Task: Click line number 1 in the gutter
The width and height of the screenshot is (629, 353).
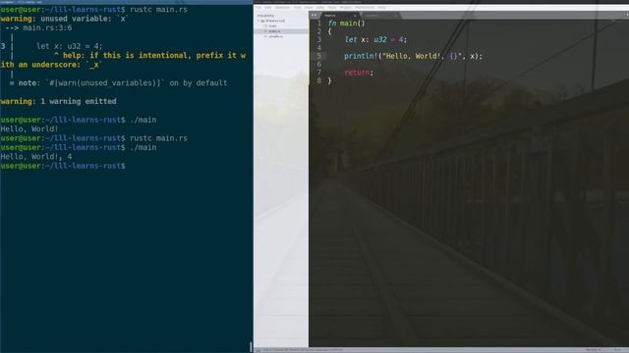Action: 319,24
